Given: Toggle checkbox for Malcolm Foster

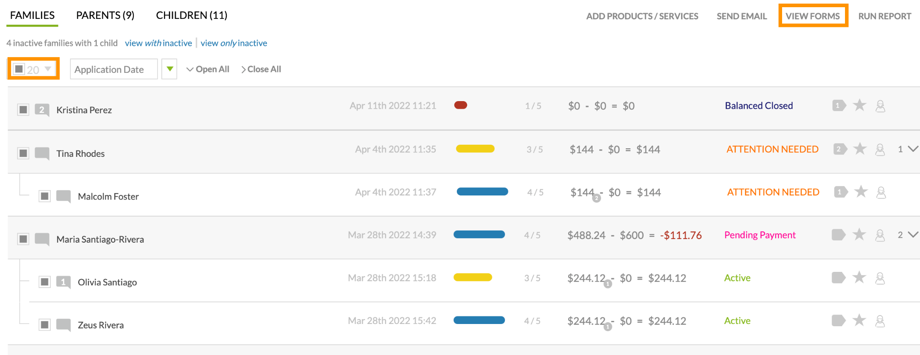Looking at the screenshot, I should click(x=44, y=196).
